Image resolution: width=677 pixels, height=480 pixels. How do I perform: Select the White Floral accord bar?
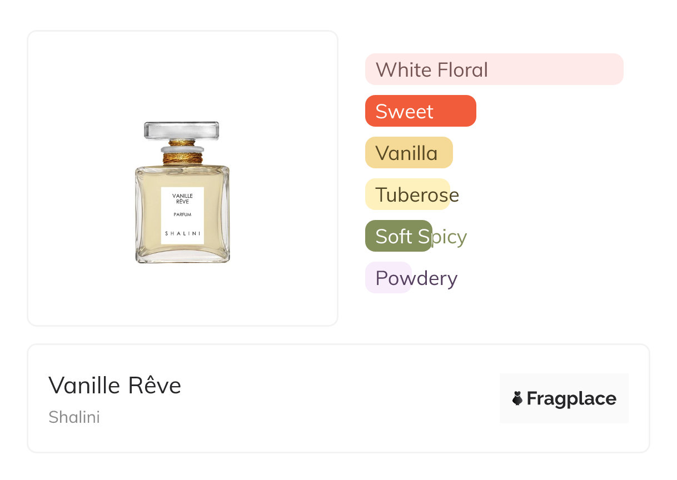coord(494,69)
